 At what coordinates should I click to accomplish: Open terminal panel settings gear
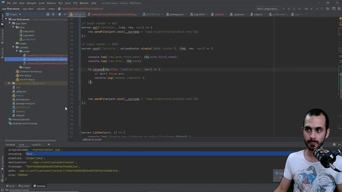pos(334,145)
